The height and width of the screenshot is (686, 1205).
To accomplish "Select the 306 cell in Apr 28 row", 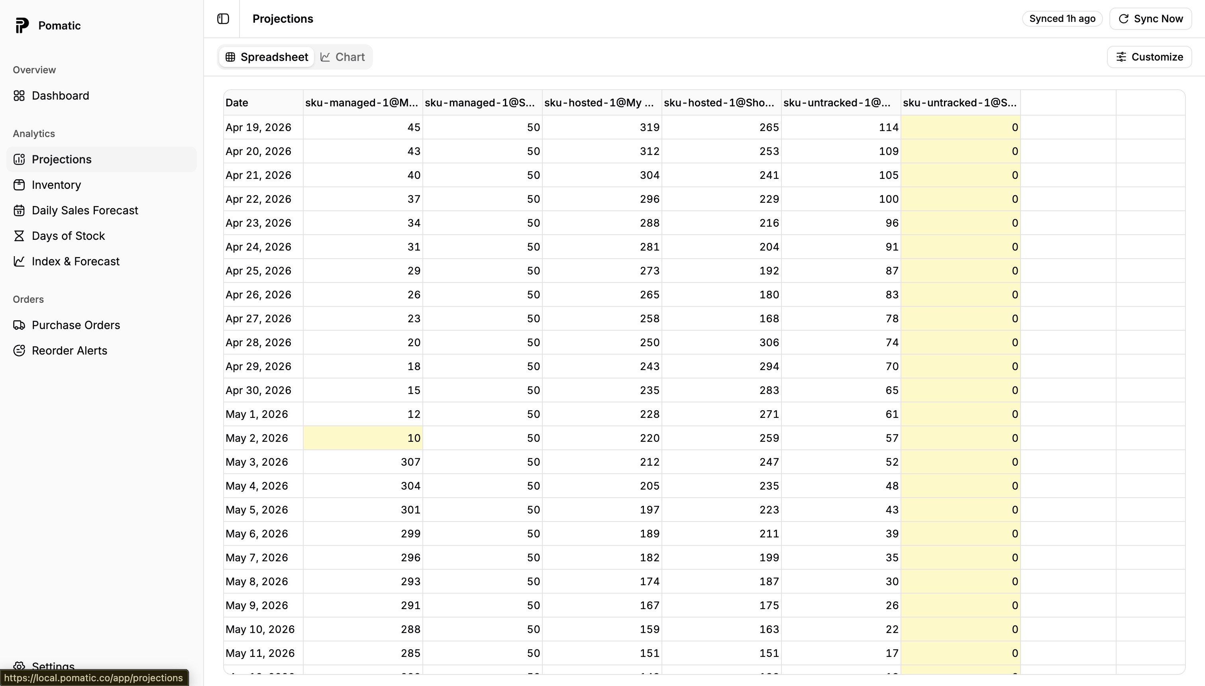I will [x=722, y=343].
